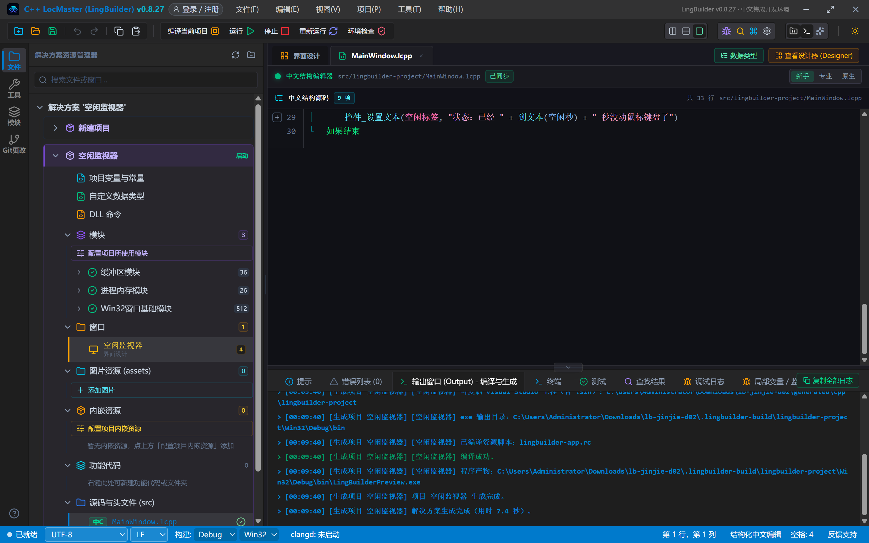The height and width of the screenshot is (543, 869).
Task: Toggle the sun light-theme switch
Action: pyautogui.click(x=855, y=31)
